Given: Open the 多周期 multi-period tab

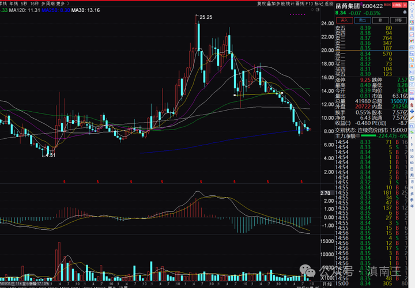Looking at the screenshot, I should click(x=48, y=3).
